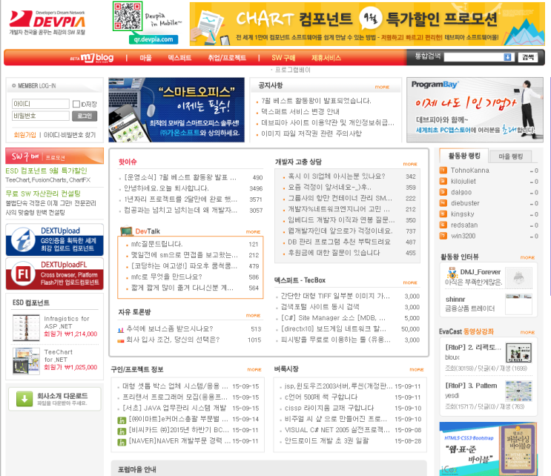Click the green download arrow icon

pyautogui.click(x=24, y=399)
